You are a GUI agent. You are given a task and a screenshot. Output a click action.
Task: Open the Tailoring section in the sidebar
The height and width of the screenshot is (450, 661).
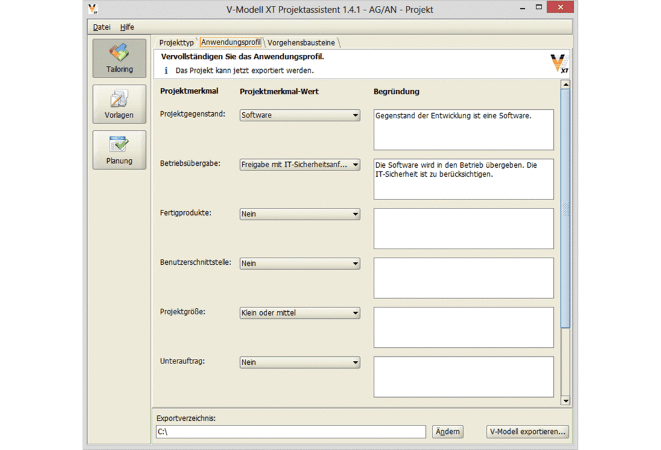pos(119,58)
